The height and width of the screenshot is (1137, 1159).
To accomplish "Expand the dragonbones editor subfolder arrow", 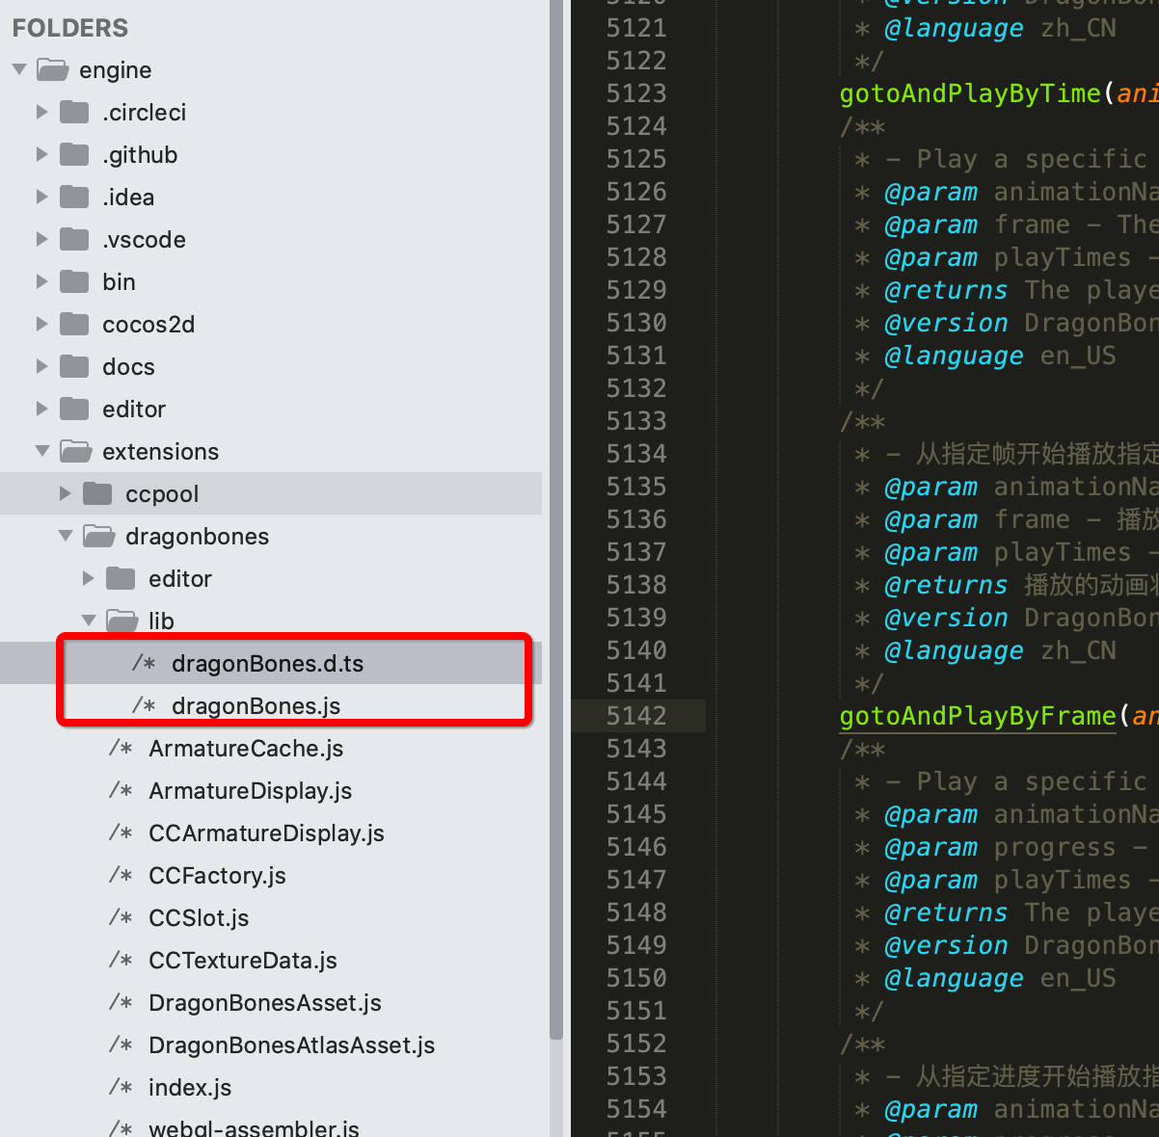I will [x=89, y=579].
